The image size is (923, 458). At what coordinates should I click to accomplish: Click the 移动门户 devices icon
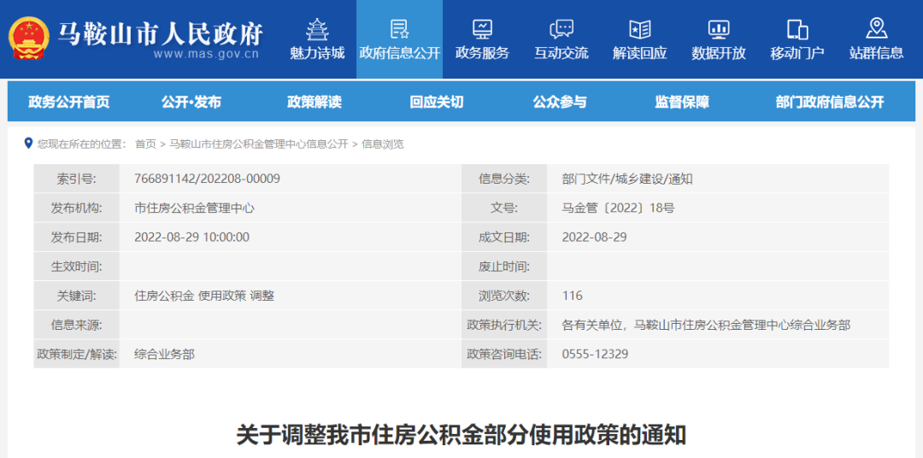pos(797,29)
